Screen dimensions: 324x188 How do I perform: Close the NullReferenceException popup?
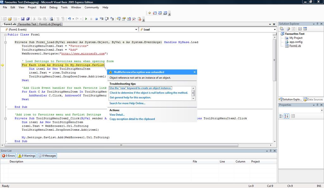195,72
